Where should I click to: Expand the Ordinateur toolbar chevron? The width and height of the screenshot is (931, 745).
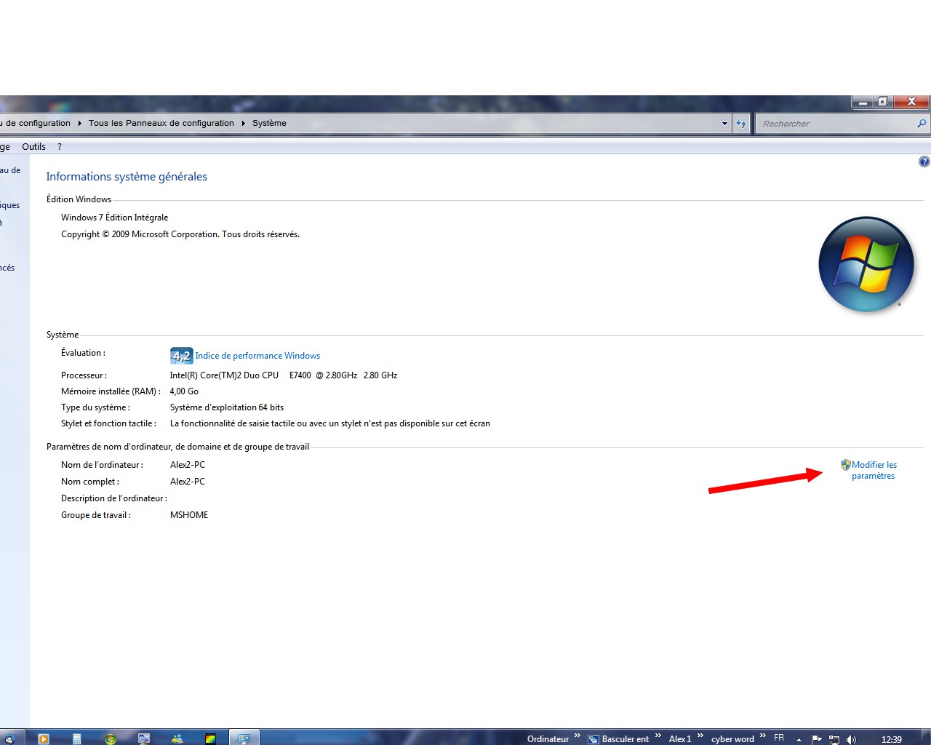click(578, 736)
